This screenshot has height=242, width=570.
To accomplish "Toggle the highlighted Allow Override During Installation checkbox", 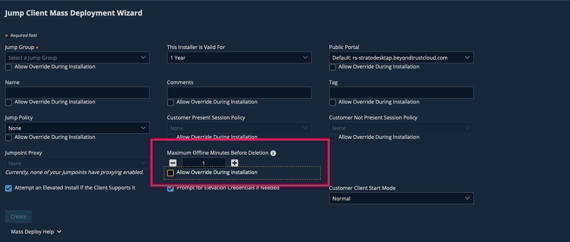I will coord(170,173).
